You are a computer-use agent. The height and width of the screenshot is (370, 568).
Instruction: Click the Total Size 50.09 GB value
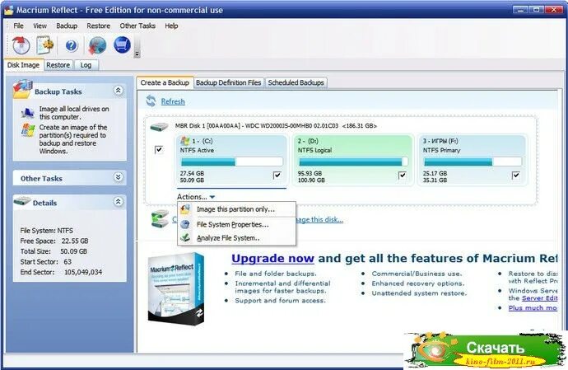(73, 251)
